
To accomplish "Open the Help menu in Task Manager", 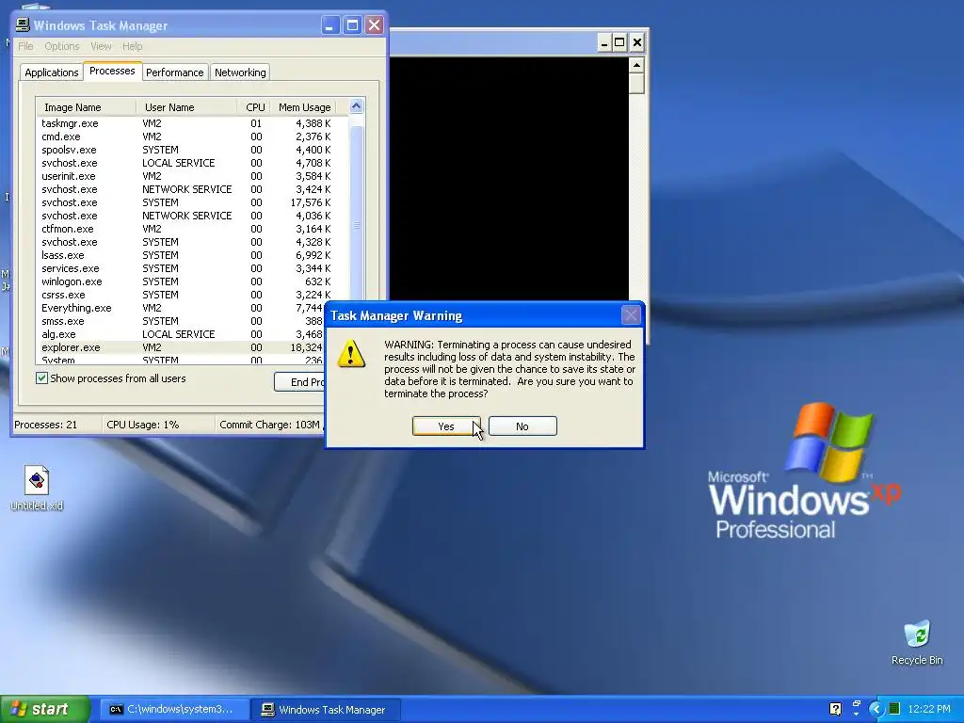I will click(132, 46).
